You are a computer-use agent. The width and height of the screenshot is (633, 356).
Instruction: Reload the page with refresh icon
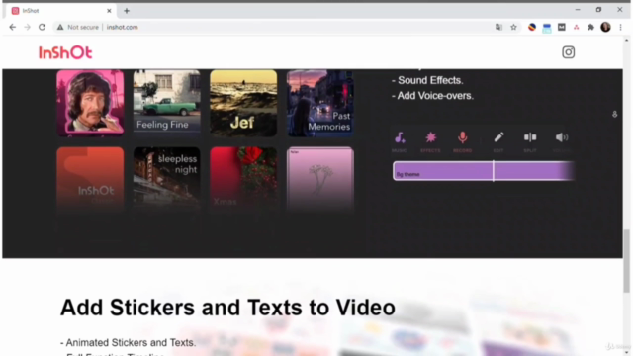tap(42, 27)
